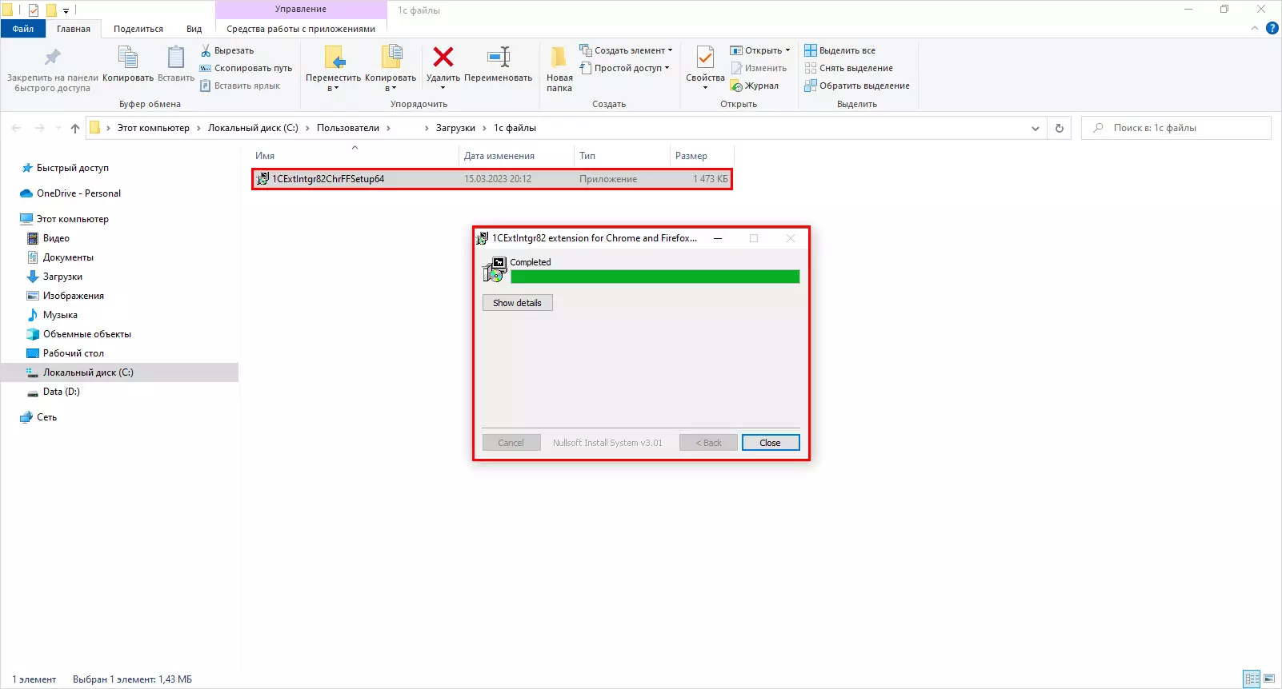Switch to the Главная ribbon tab
Image resolution: width=1282 pixels, height=689 pixels.
click(74, 29)
